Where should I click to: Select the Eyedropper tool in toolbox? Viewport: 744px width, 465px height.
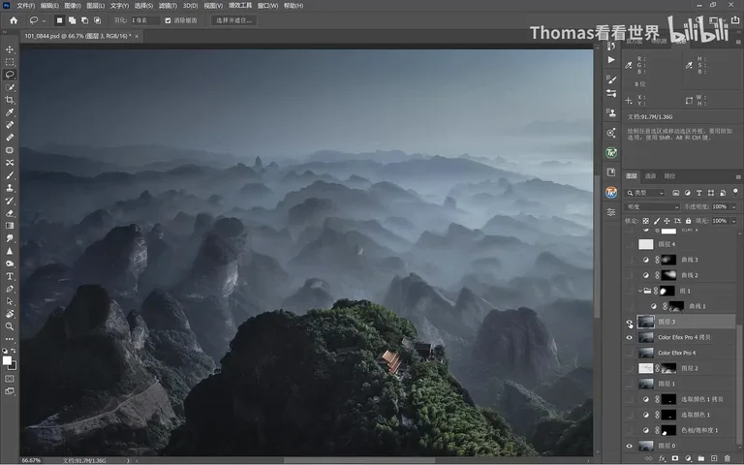(x=10, y=112)
